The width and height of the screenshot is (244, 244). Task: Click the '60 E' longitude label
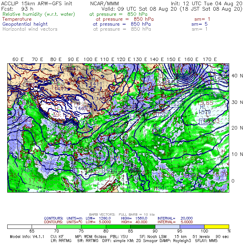[x=18, y=59]
